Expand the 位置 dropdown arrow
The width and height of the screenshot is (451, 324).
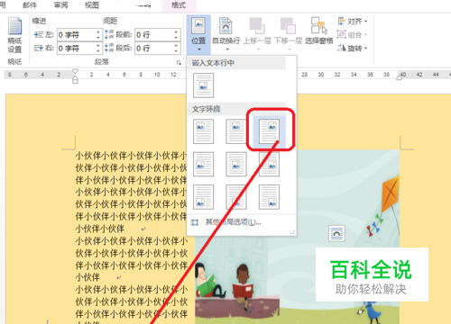tap(198, 49)
